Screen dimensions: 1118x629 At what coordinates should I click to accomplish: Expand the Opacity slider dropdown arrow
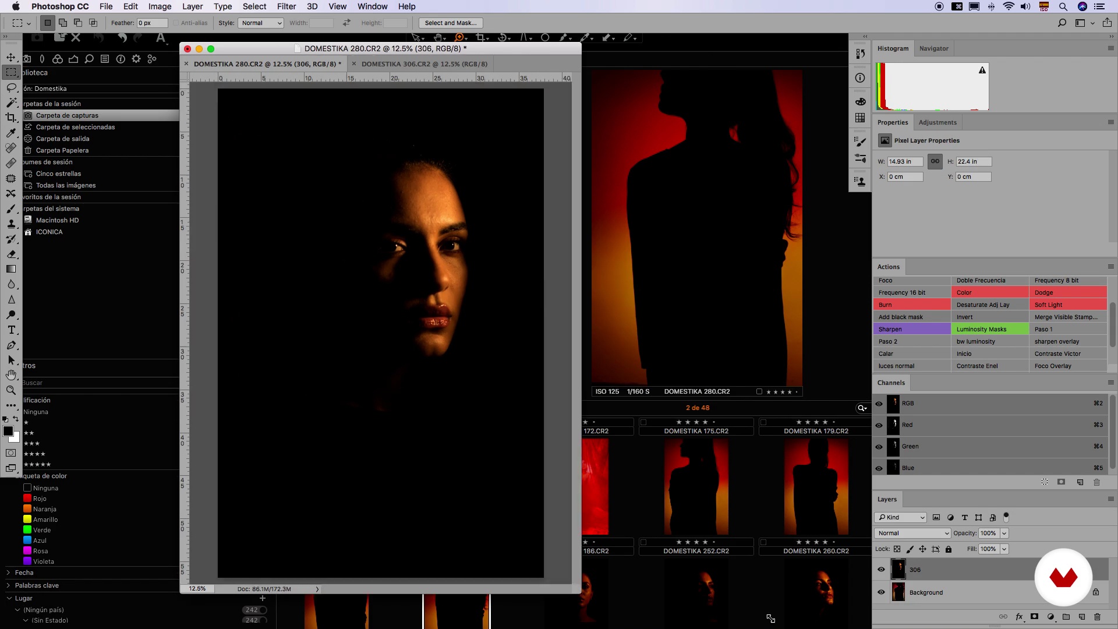(1004, 533)
